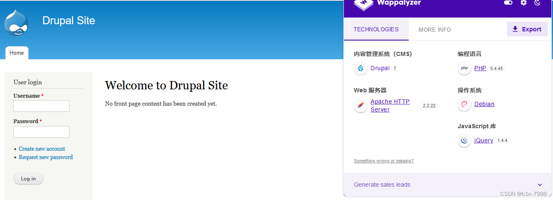The width and height of the screenshot is (553, 200).
Task: Open the Request new password link
Action: pos(46,157)
